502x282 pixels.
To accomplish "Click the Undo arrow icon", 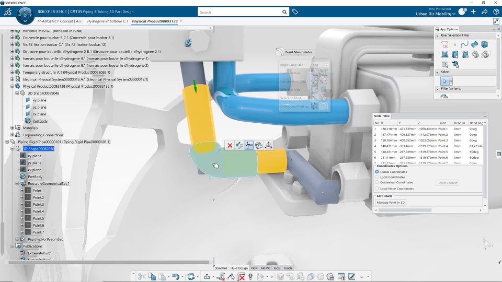I will pos(176,277).
